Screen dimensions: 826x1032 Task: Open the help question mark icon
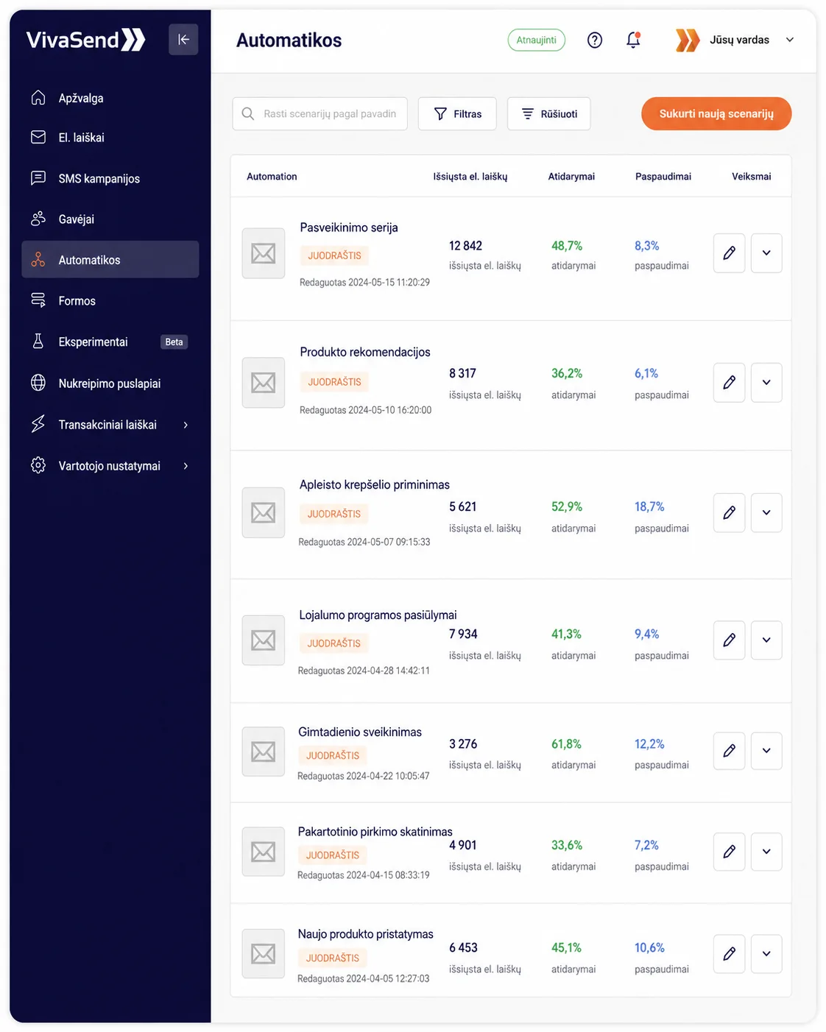[595, 40]
